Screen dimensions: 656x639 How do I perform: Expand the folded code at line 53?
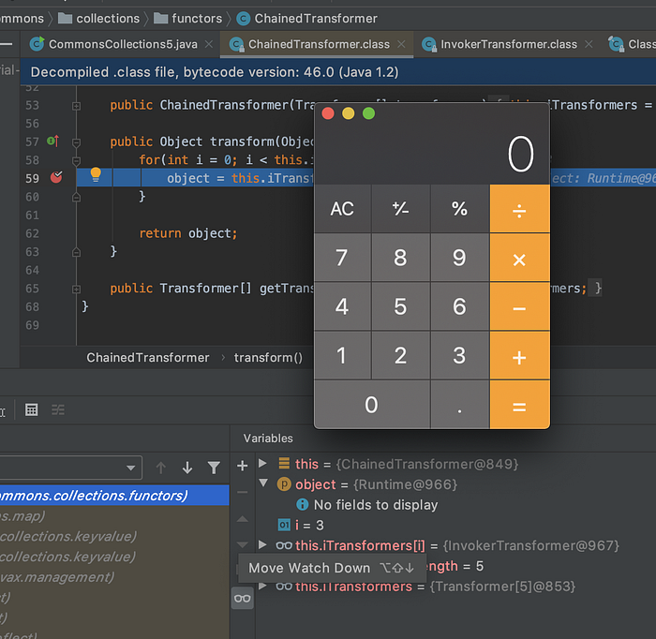click(76, 106)
